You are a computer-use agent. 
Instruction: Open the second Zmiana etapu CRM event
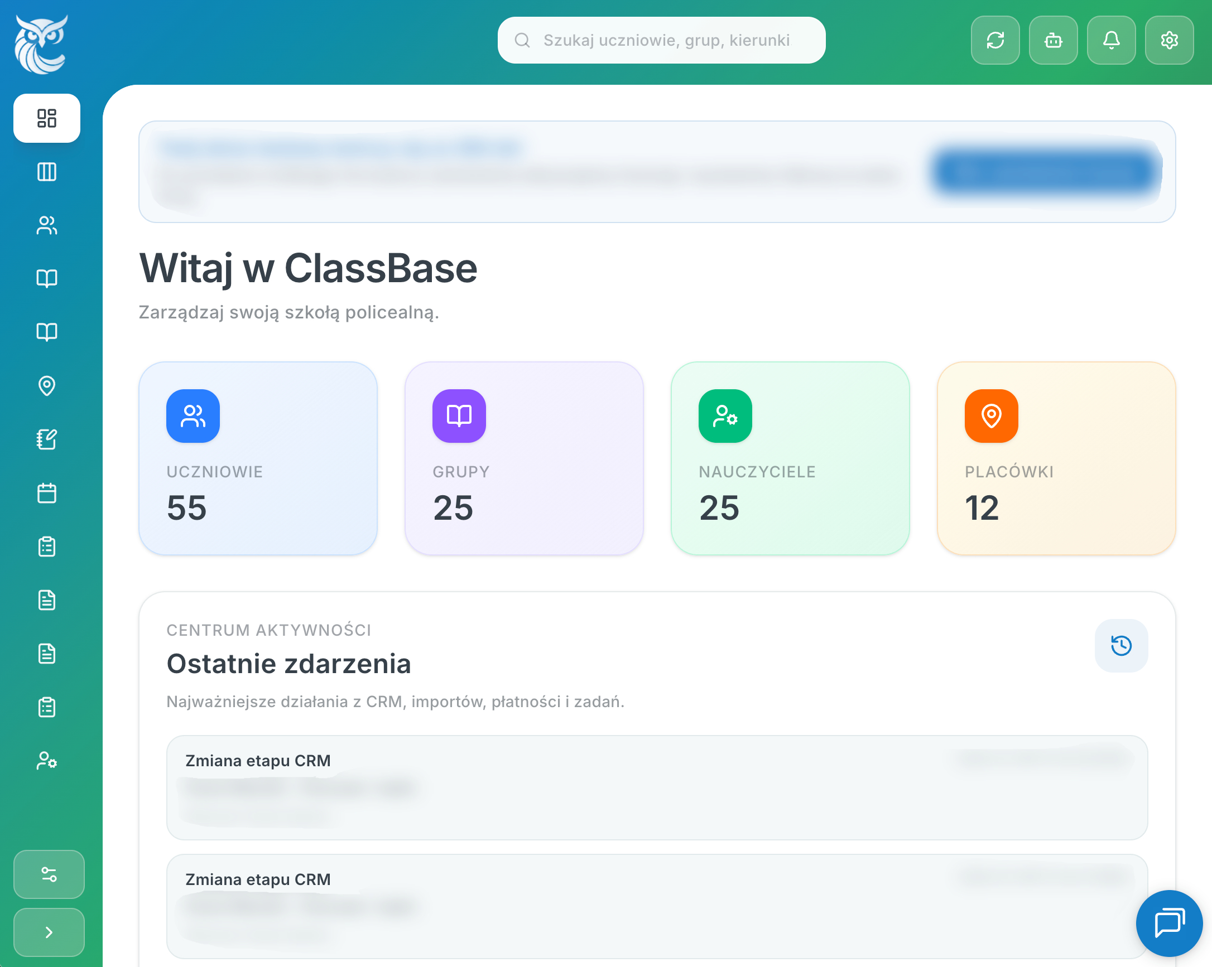coord(657,906)
